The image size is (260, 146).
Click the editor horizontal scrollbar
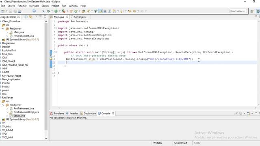(x=157, y=108)
